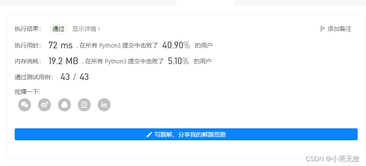Screen dimensions: 366x166
Task: Share result via WeChat icon
Action: (x=25, y=105)
